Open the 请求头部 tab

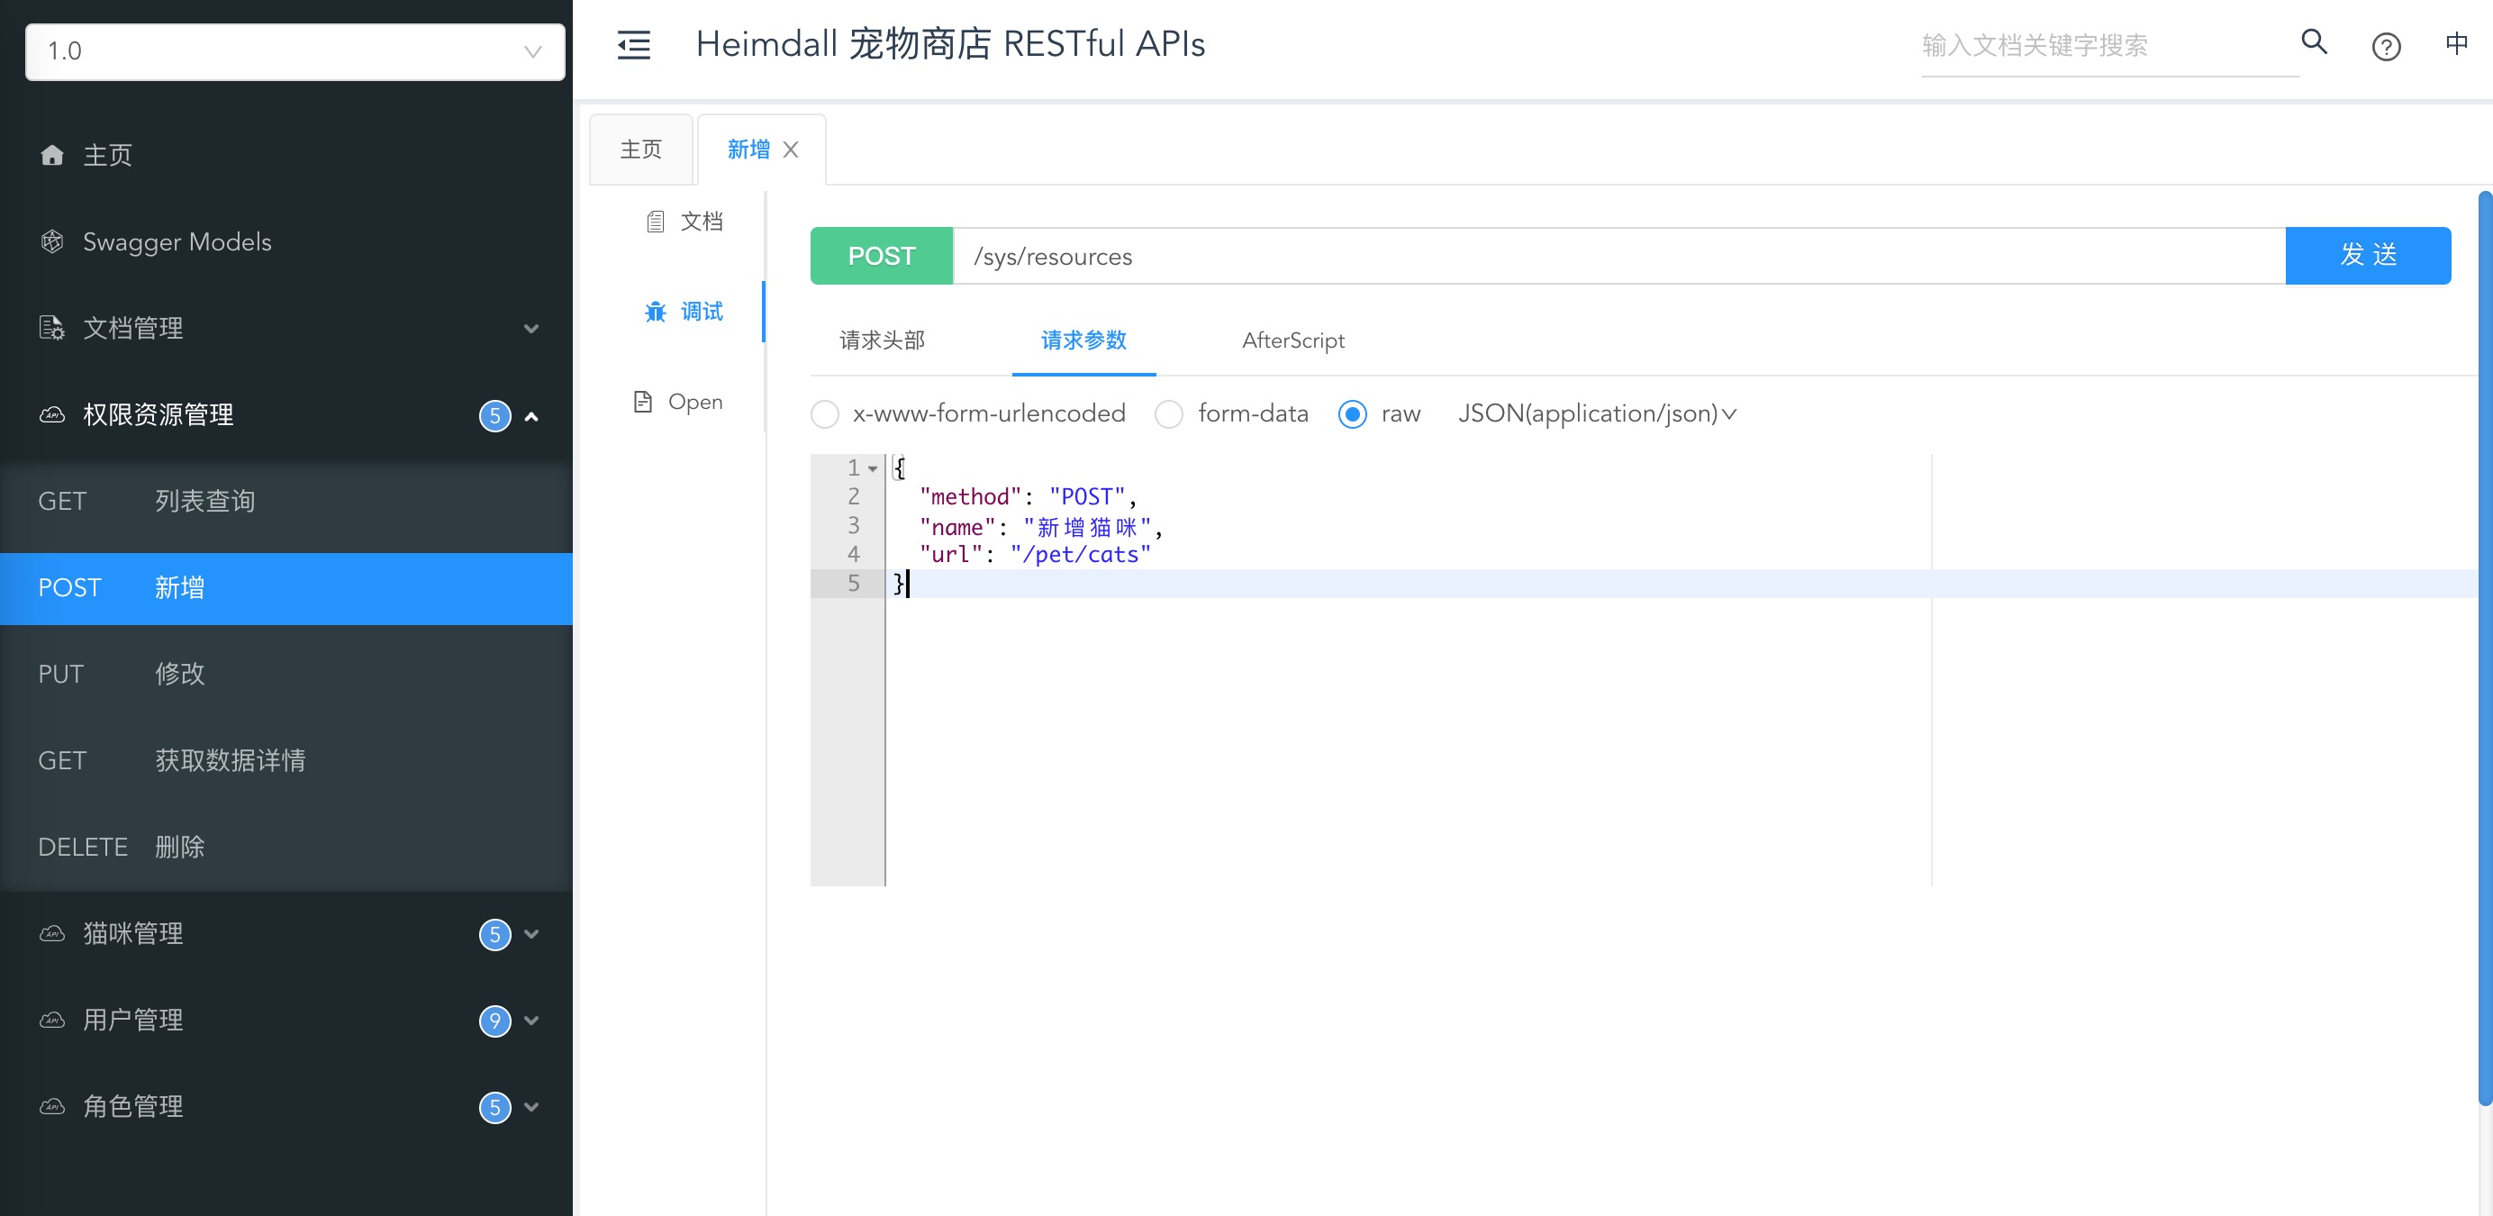pos(882,340)
